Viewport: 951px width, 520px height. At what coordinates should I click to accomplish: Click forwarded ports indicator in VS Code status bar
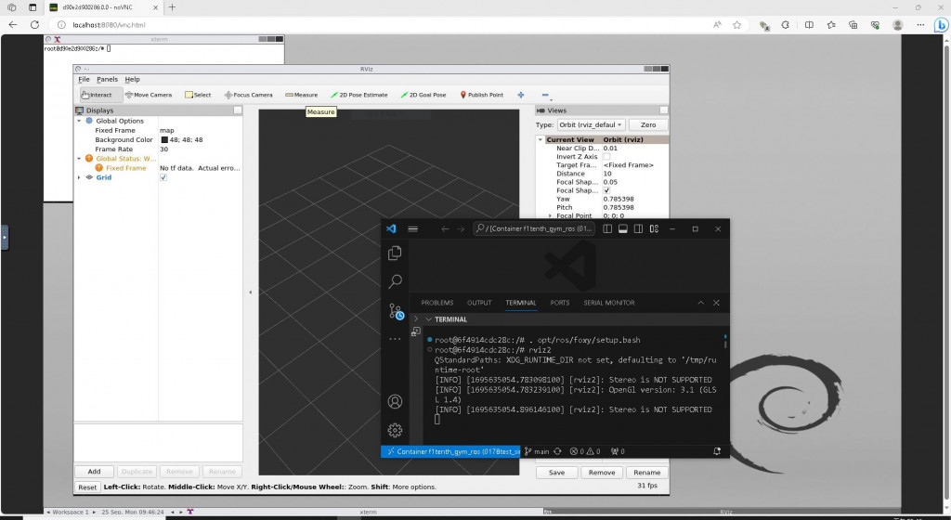[x=618, y=451]
